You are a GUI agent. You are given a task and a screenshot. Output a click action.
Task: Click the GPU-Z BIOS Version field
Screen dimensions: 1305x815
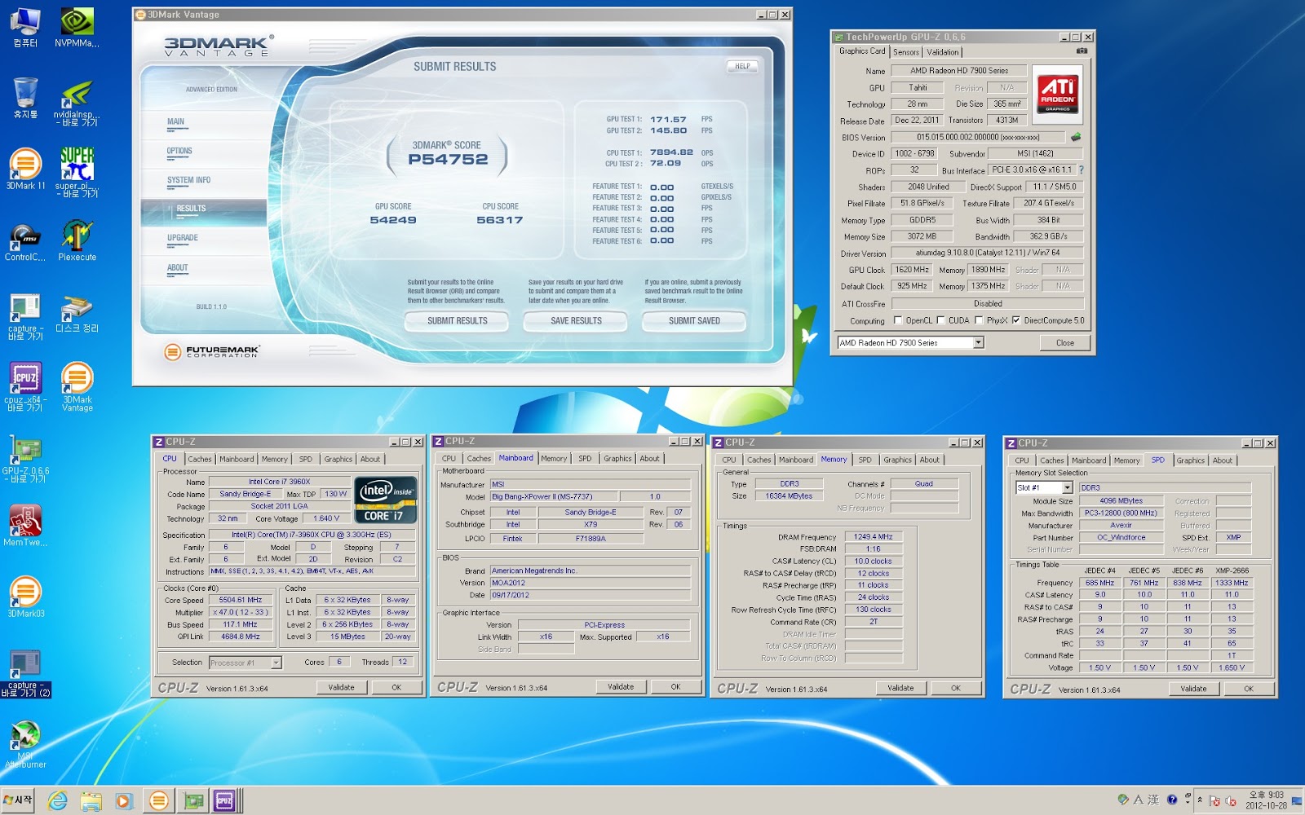(978, 138)
